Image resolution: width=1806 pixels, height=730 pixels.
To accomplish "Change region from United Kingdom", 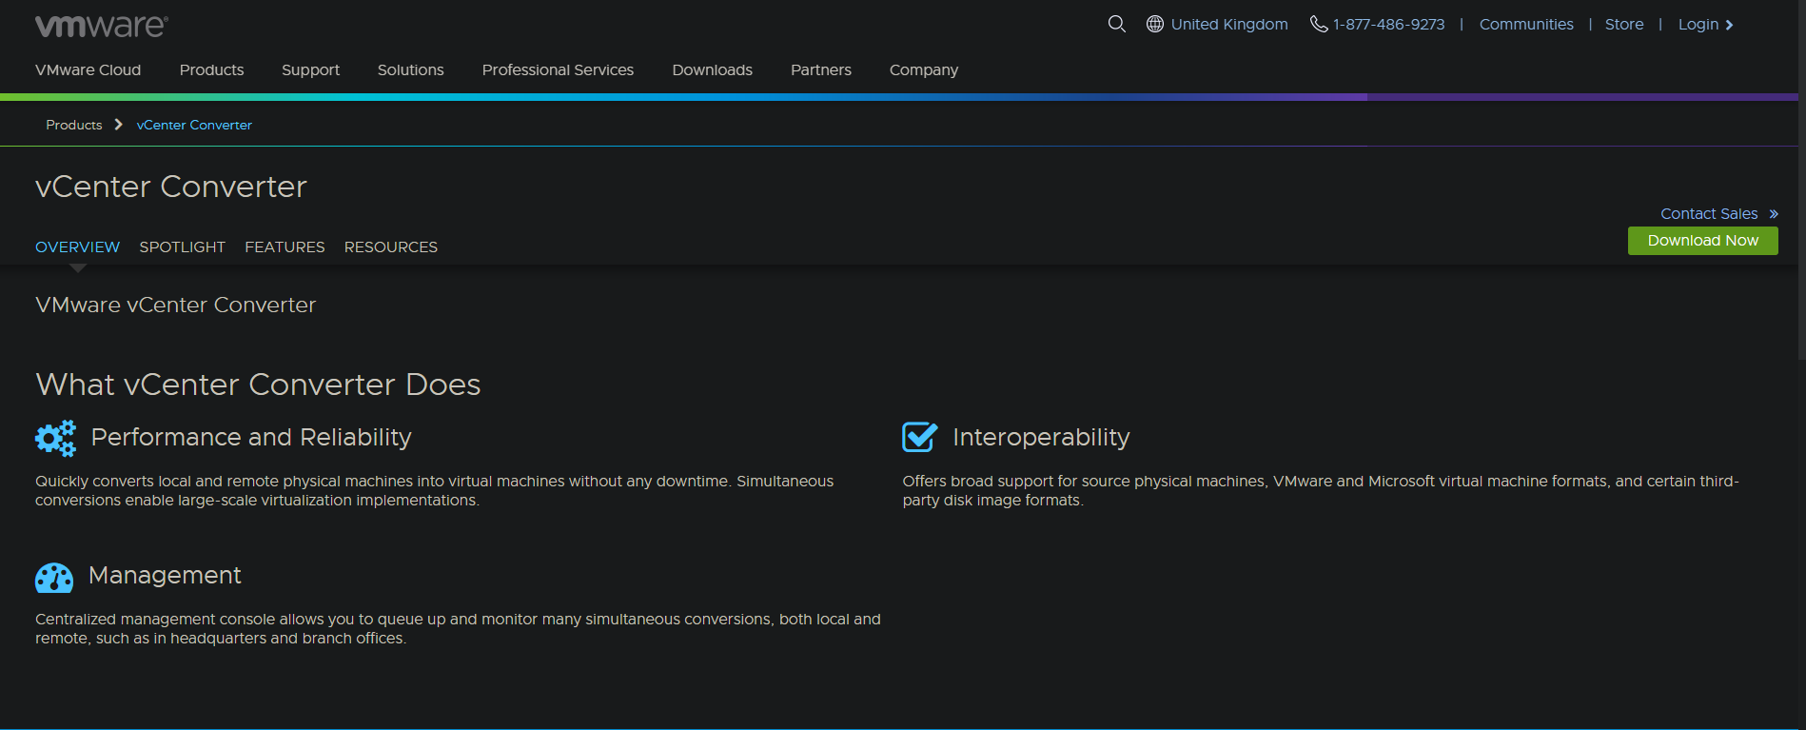I will coord(1229,25).
